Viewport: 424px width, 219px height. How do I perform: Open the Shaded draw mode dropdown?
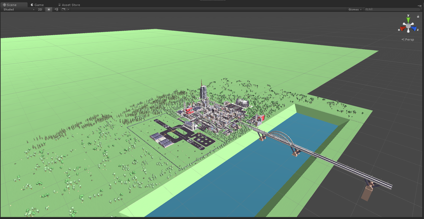[x=18, y=9]
